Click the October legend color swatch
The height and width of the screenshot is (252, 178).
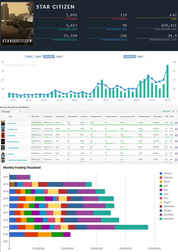pyautogui.click(x=161, y=210)
